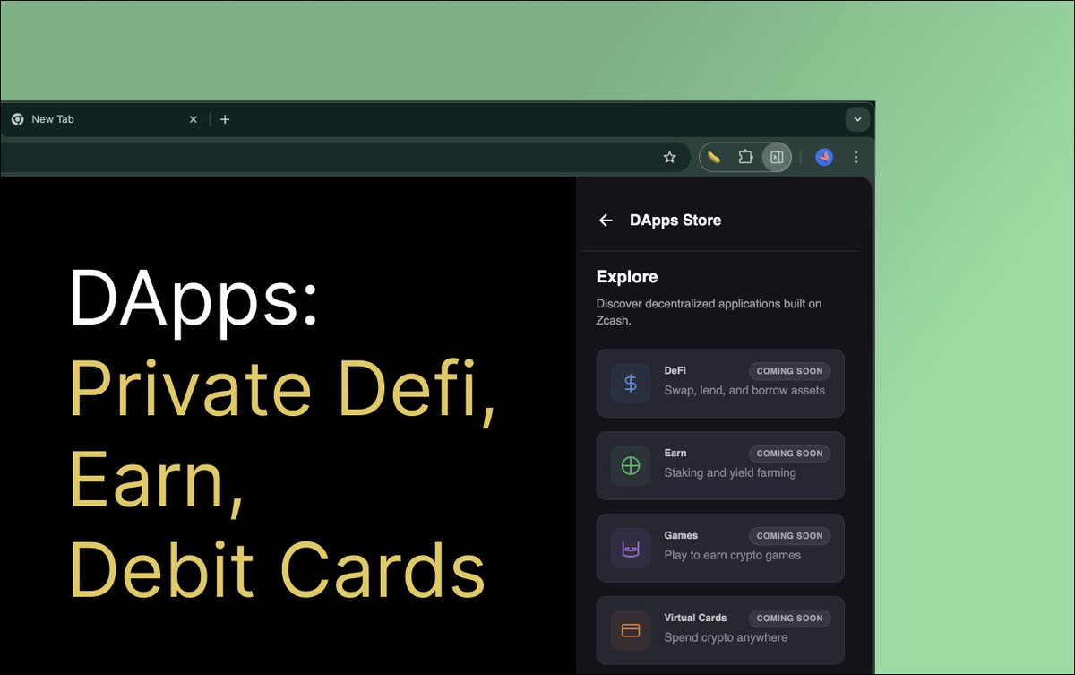Screen dimensions: 1075x675
Task: Open the Earn card
Action: (720, 466)
